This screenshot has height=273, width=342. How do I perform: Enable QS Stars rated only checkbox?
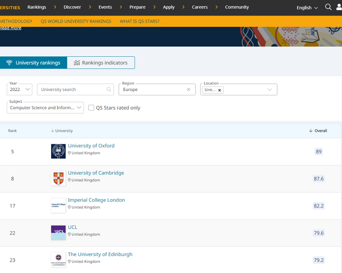(91, 108)
